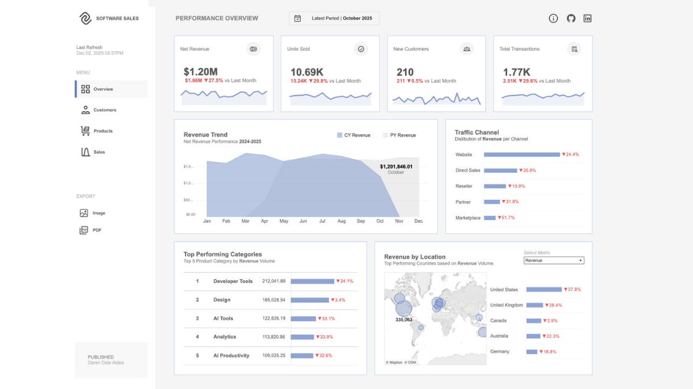
Task: Click the Total Transactions receipt icon
Action: click(x=574, y=49)
